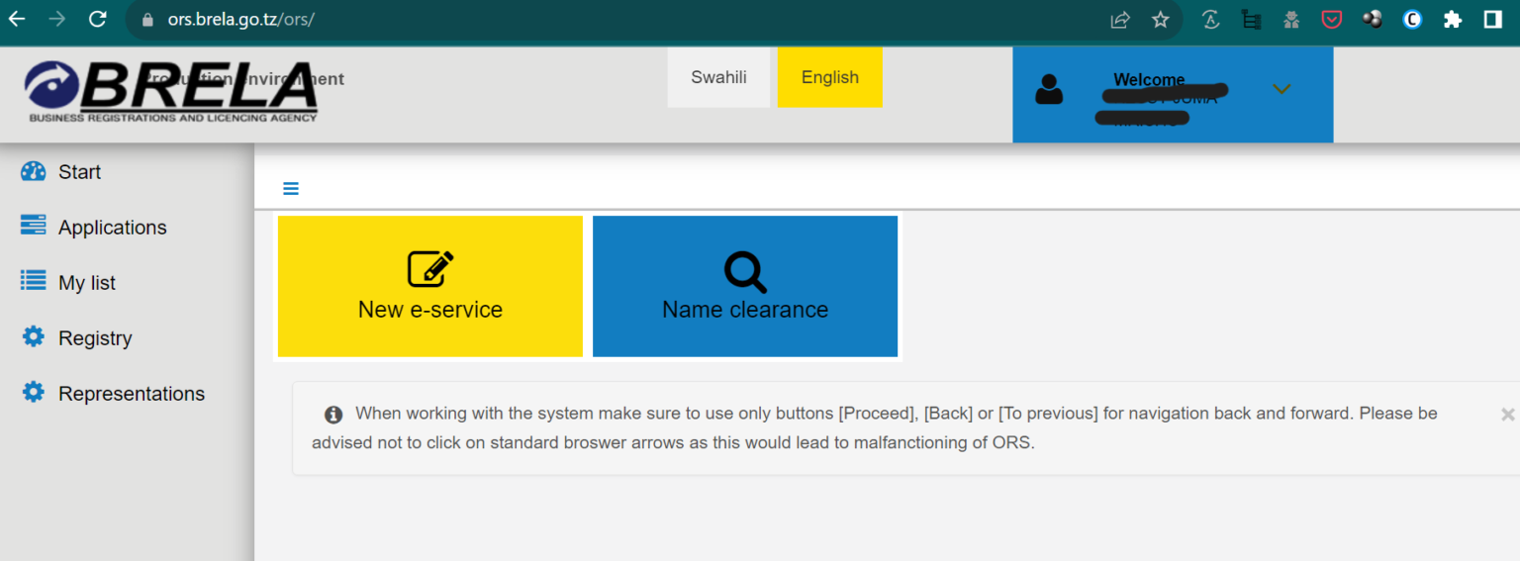Open the New e-service tile
Image resolution: width=1520 pixels, height=561 pixels.
click(430, 286)
